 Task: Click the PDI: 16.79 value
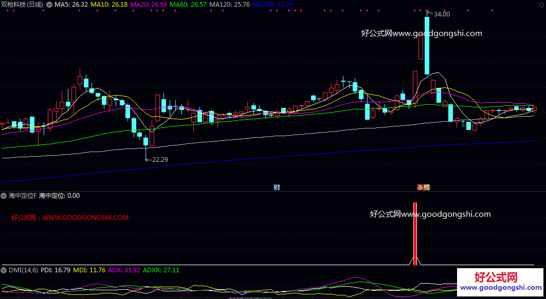56,270
